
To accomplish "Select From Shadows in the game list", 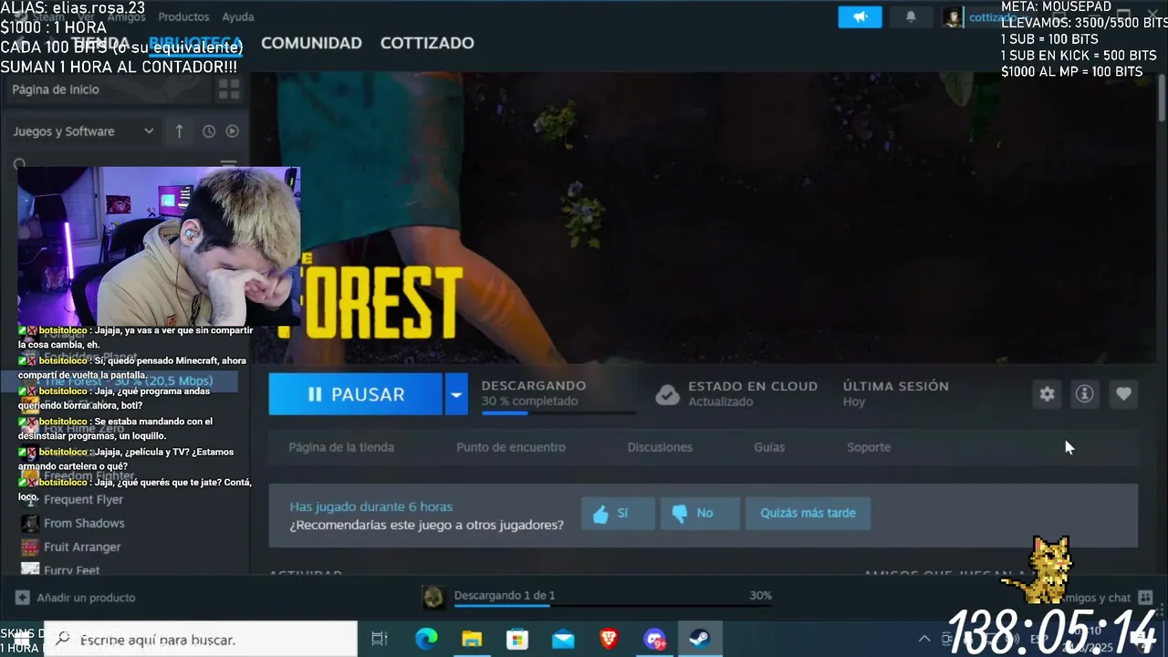I will click(84, 523).
